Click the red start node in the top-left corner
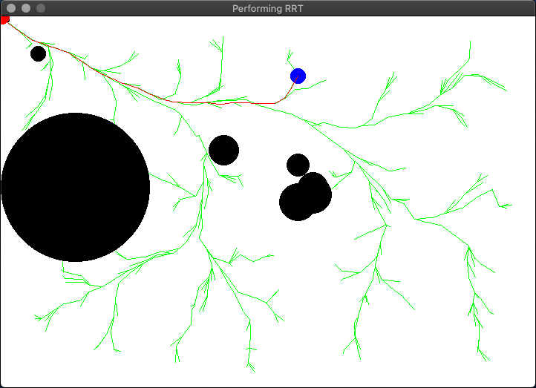 pyautogui.click(x=4, y=19)
